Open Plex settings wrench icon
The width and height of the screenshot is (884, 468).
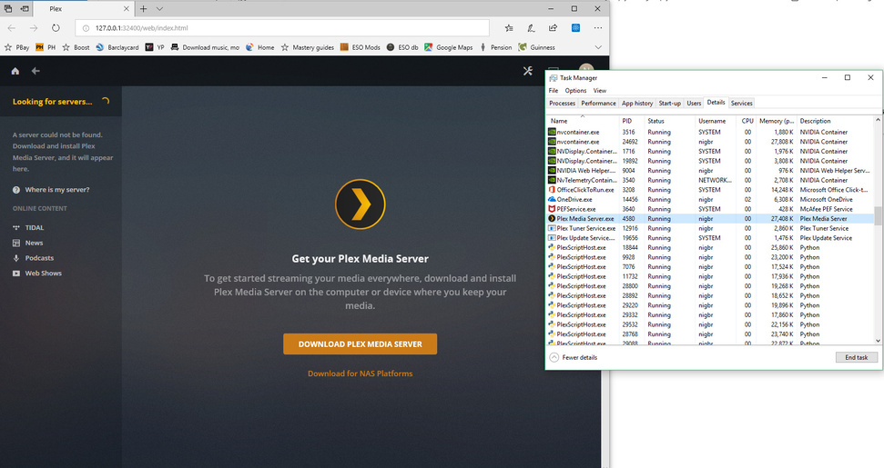coord(528,71)
